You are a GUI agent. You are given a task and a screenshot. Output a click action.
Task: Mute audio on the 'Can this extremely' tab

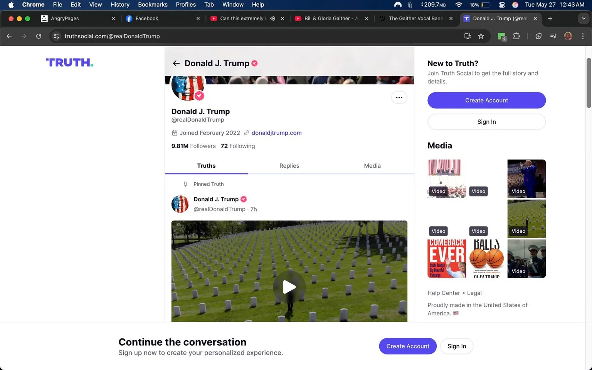coord(272,18)
